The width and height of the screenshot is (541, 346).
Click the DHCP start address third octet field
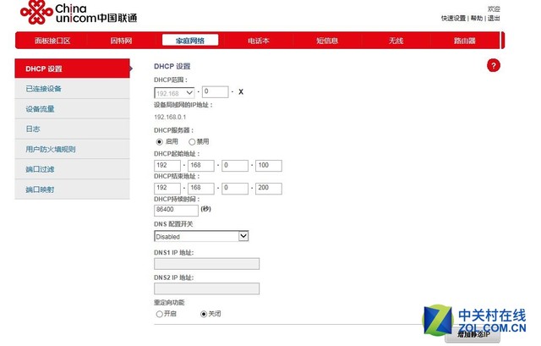[235, 166]
